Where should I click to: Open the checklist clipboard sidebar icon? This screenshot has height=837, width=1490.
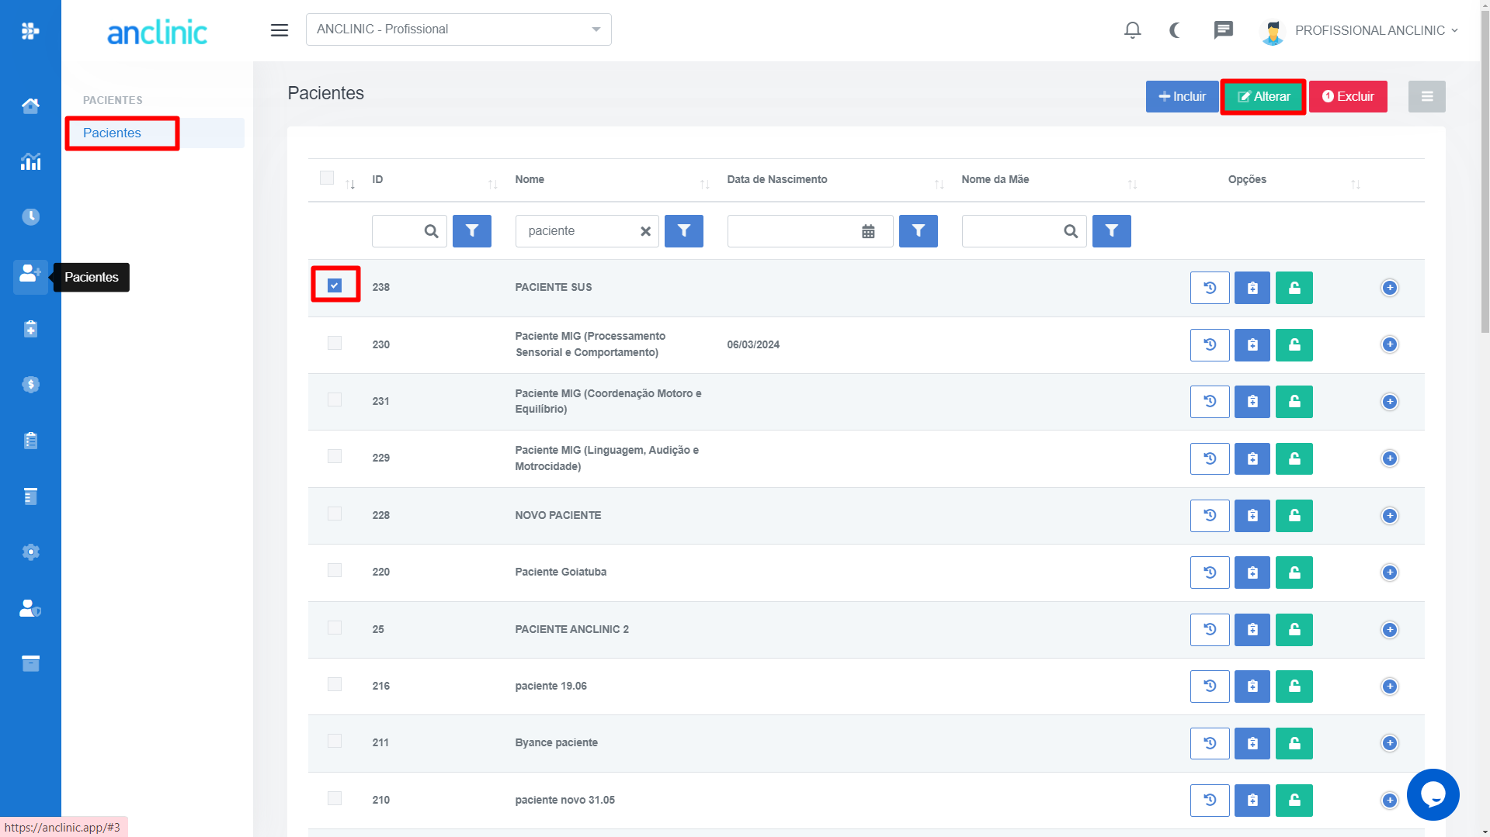pos(30,441)
